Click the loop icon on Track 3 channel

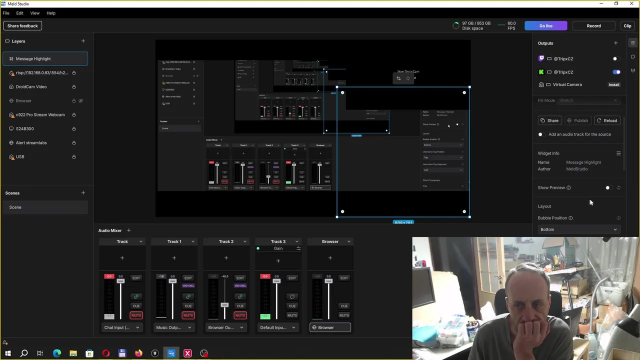(x=292, y=296)
